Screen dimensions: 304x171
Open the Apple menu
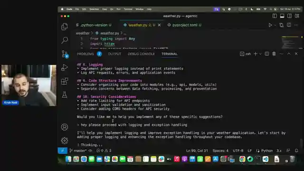click(62, 9)
